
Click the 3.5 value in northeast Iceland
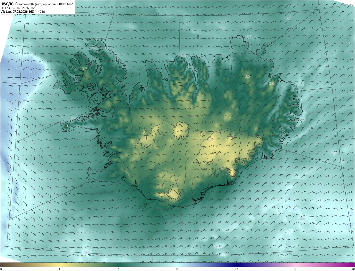pyautogui.click(x=247, y=76)
